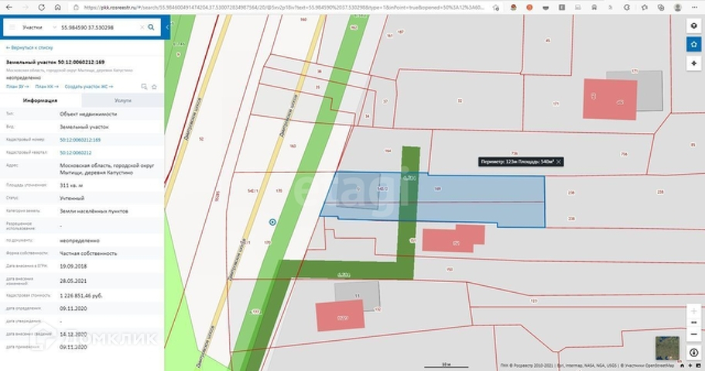Click the parcel label '169' on the map
The image size is (705, 371).
(x=437, y=189)
